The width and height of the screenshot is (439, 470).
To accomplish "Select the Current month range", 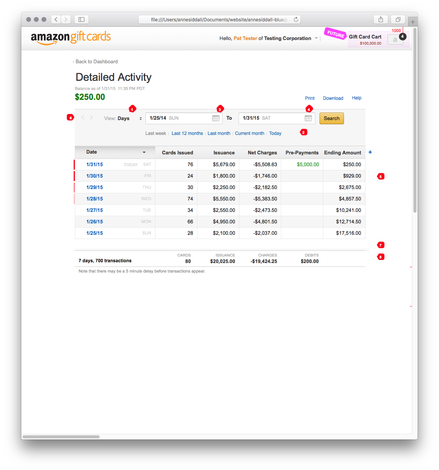I will pyautogui.click(x=250, y=133).
